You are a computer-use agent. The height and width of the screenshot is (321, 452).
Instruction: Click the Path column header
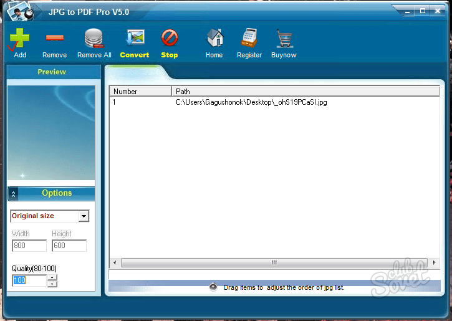pos(305,92)
